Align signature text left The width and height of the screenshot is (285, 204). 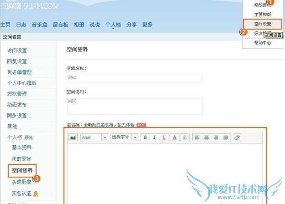(197, 138)
